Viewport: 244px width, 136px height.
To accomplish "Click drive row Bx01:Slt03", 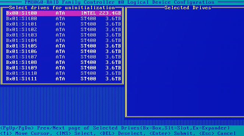I will click(64, 35).
